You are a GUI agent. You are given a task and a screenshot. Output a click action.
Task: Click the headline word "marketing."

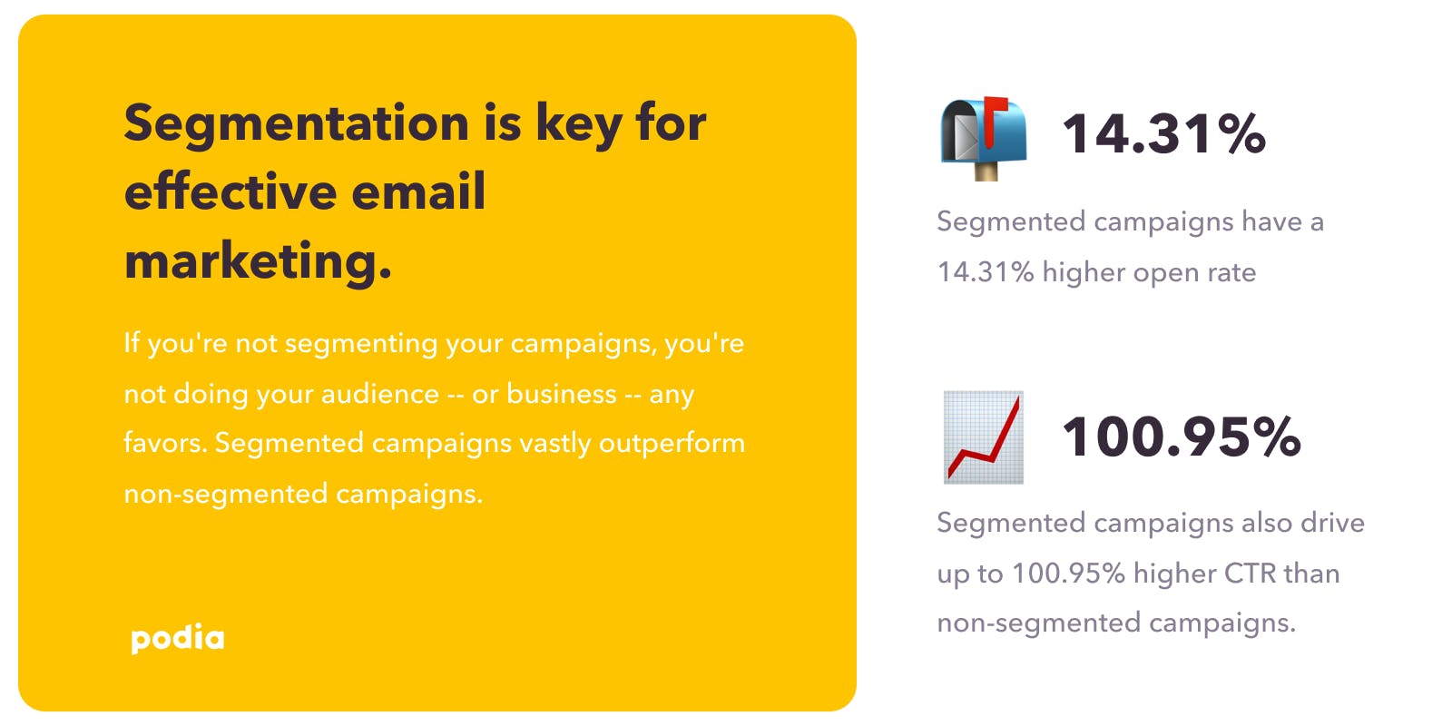(x=259, y=261)
